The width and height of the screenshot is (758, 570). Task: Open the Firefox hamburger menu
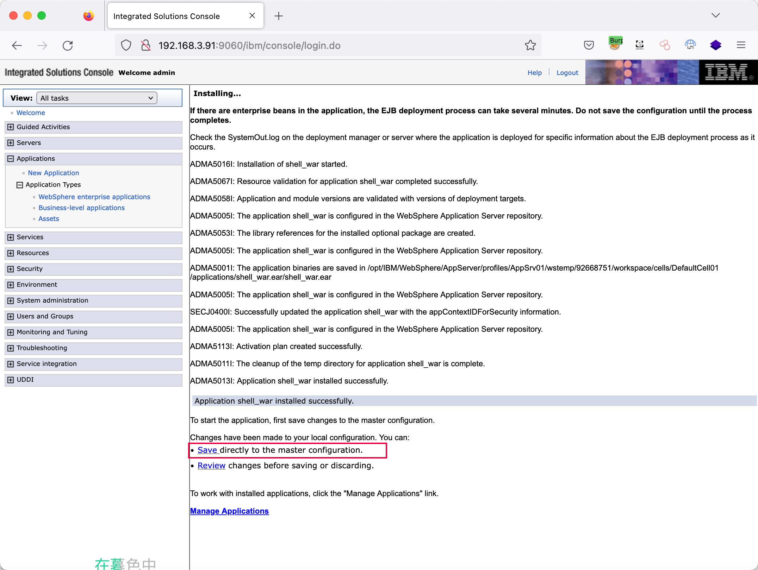pos(741,45)
